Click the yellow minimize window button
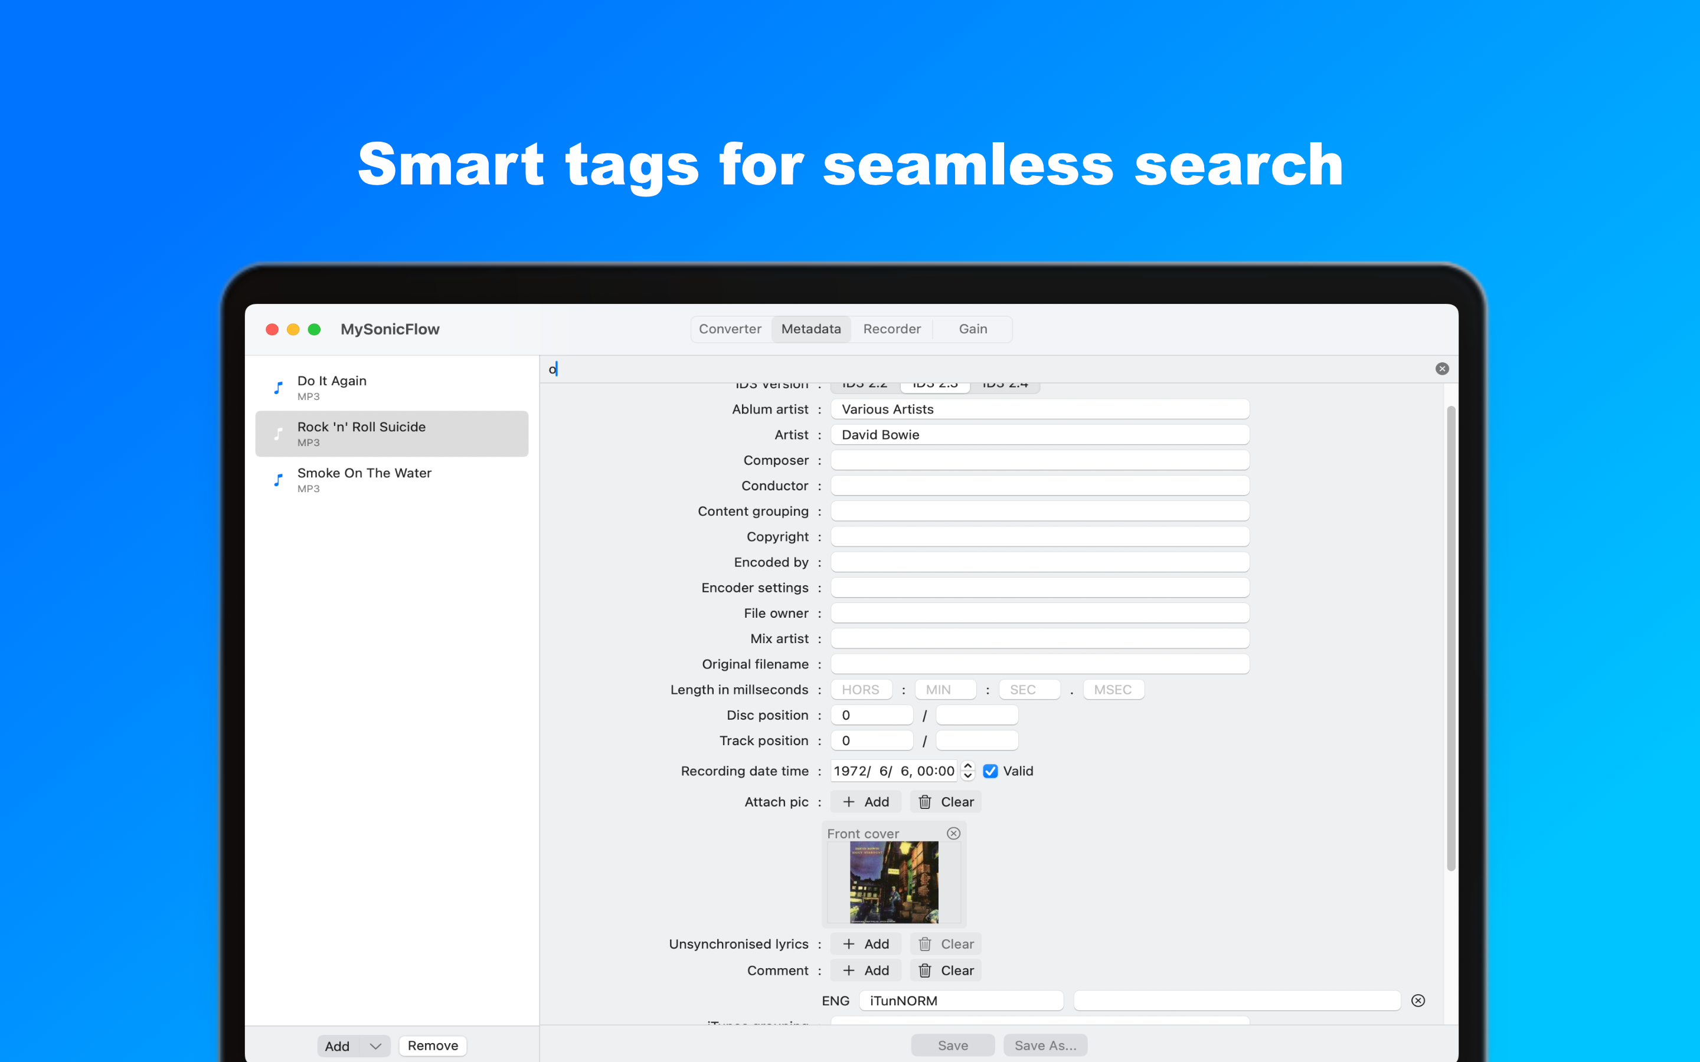This screenshot has height=1062, width=1700. coord(293,329)
